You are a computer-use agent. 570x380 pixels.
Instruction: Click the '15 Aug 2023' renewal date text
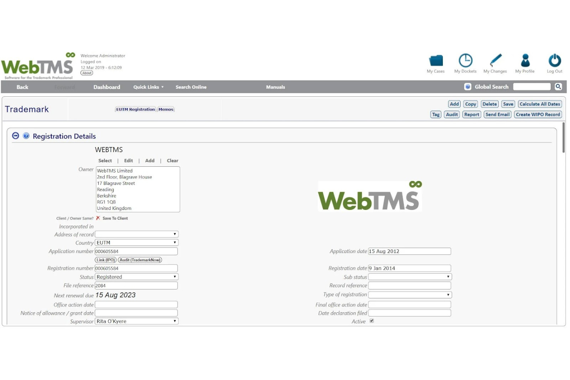point(116,295)
